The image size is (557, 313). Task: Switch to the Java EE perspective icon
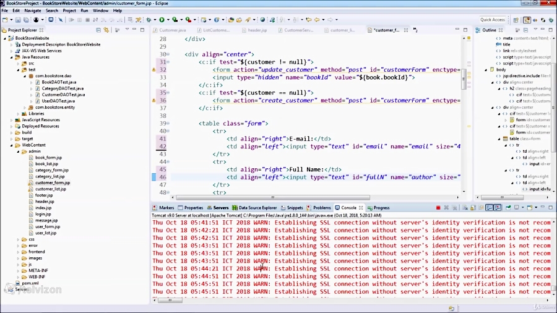(x=527, y=20)
